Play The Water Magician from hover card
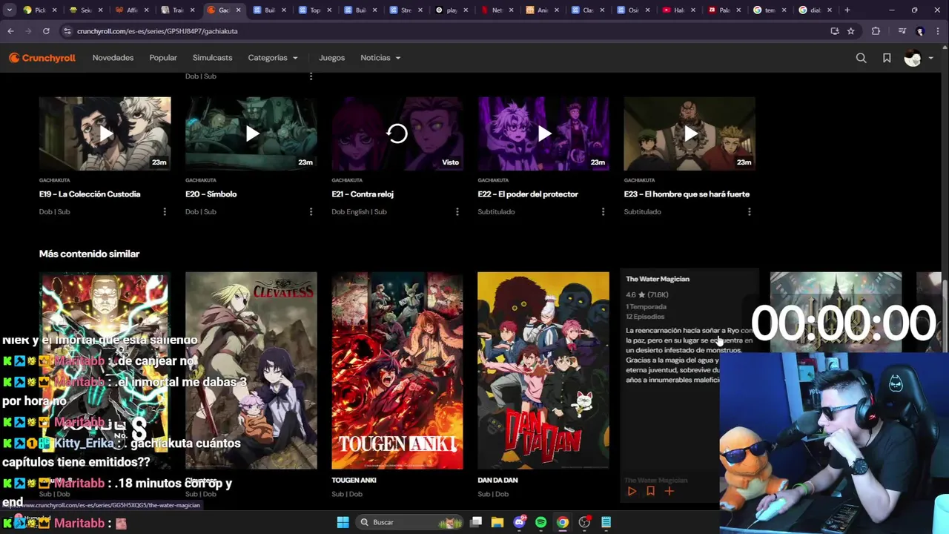The image size is (949, 534). [632, 491]
